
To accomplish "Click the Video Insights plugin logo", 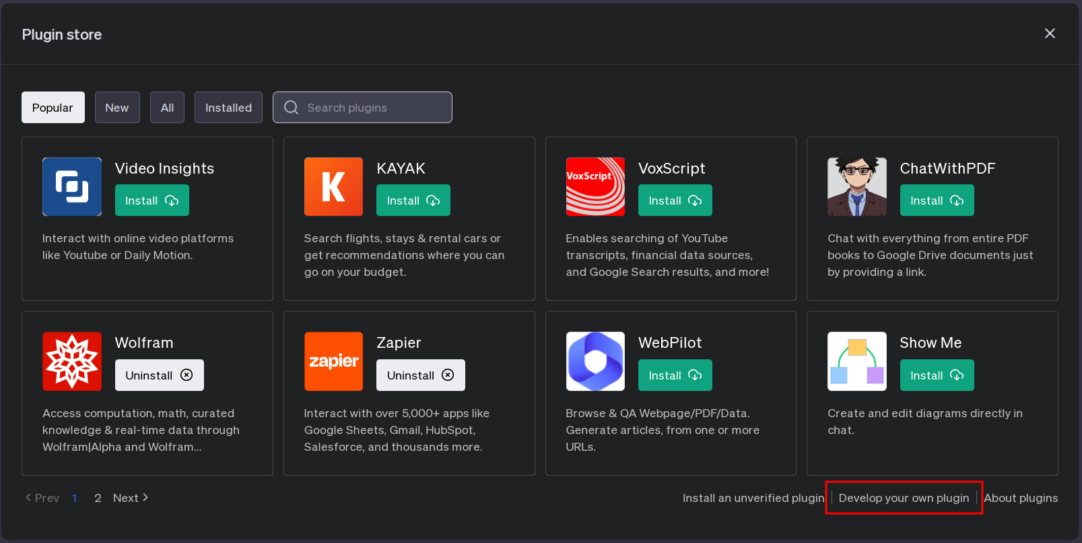I will (72, 186).
